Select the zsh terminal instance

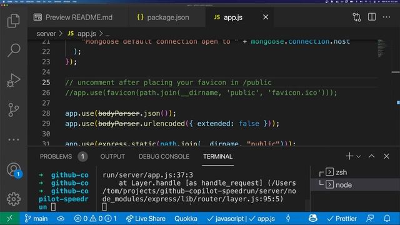[355, 172]
